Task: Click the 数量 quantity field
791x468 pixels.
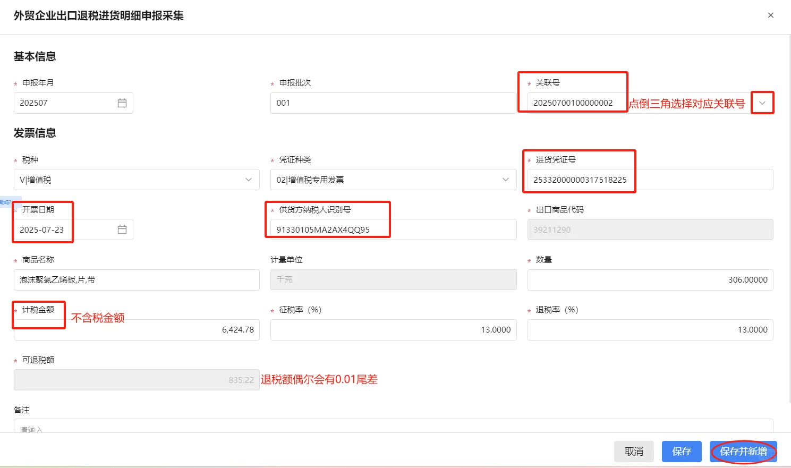Action: (650, 279)
